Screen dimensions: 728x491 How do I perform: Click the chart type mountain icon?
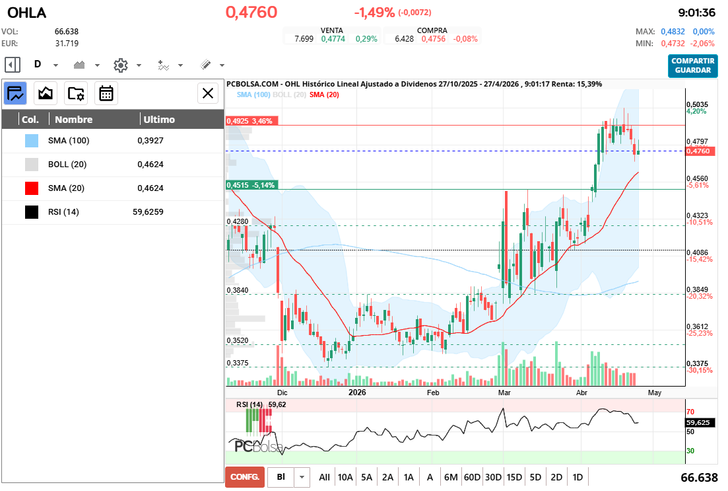tap(80, 65)
